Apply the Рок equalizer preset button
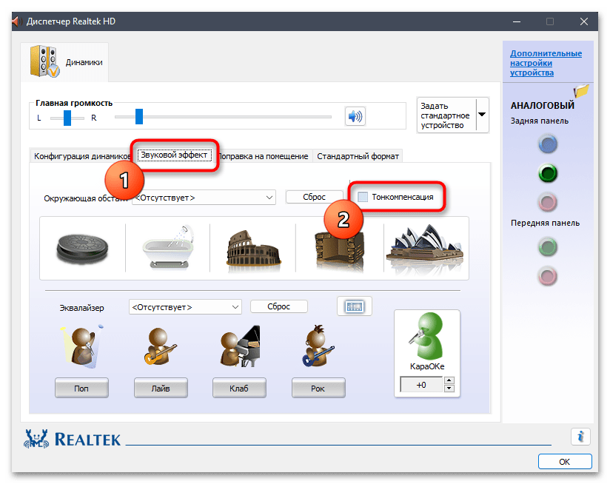 click(x=318, y=388)
